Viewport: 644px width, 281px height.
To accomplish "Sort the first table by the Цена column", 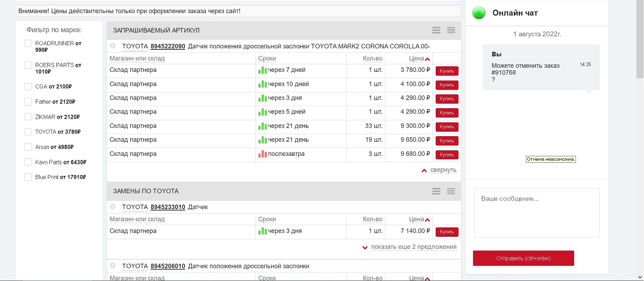I will [417, 58].
